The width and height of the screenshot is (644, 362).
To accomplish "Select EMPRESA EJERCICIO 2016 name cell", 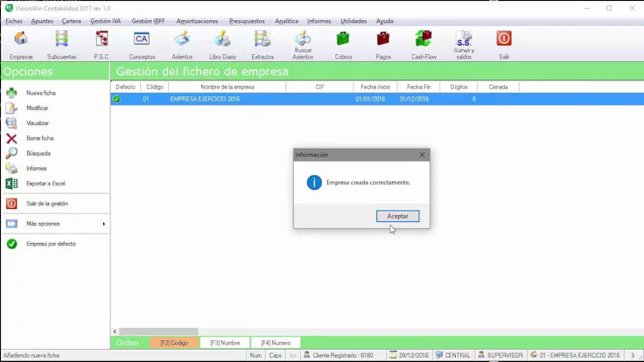I will coord(205,99).
